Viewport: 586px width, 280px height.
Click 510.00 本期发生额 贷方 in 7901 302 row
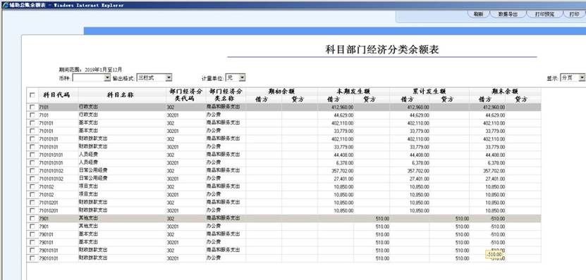(x=382, y=219)
